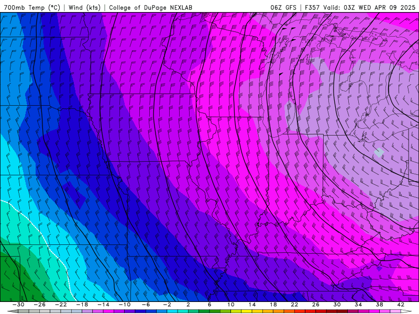The width and height of the screenshot is (419, 314).
Task: Click the -22 tick label on color scale
Action: 61,305
